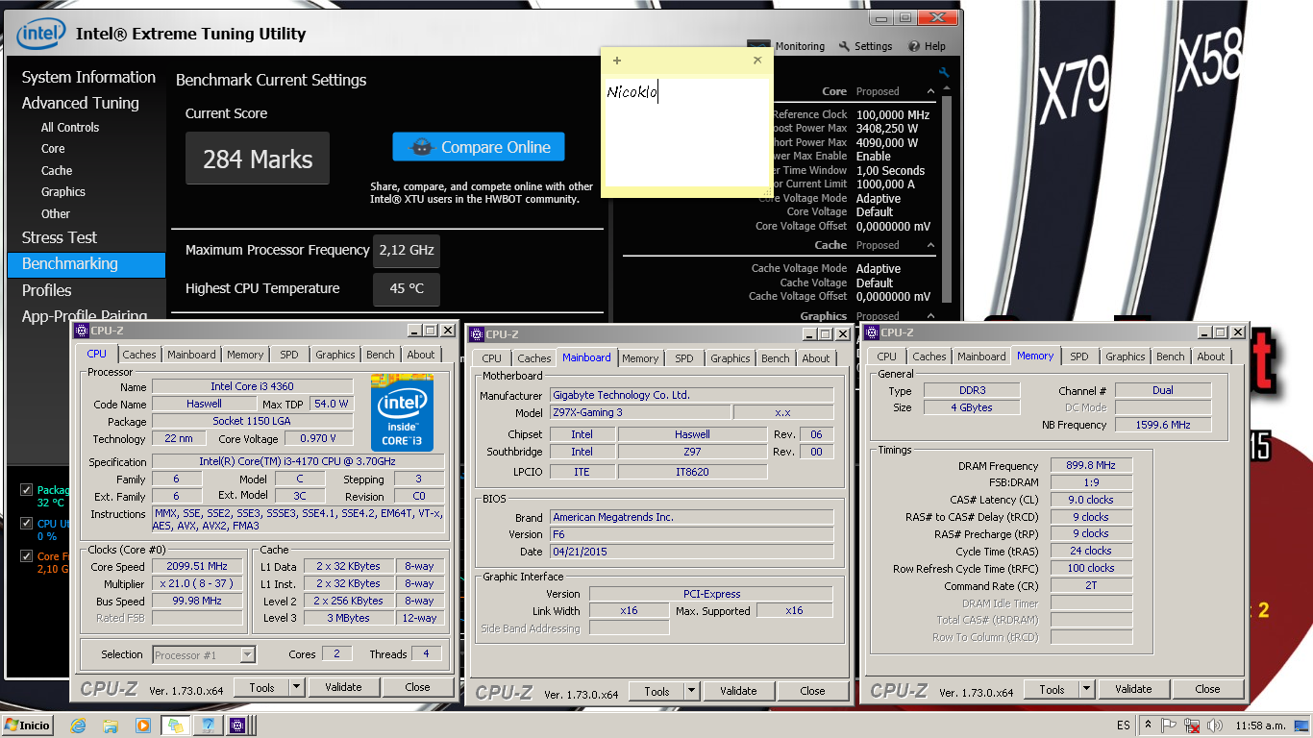Open Graphics tab in first CPU-Z window
The image size is (1313, 738).
(335, 355)
